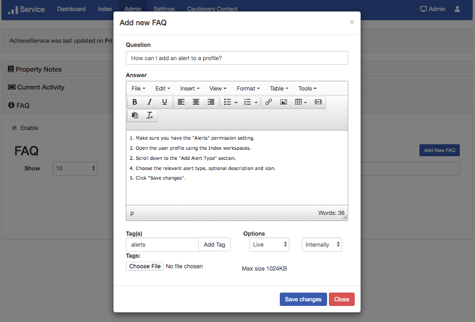The height and width of the screenshot is (322, 475).
Task: Align answer text to the left
Action: click(x=181, y=102)
